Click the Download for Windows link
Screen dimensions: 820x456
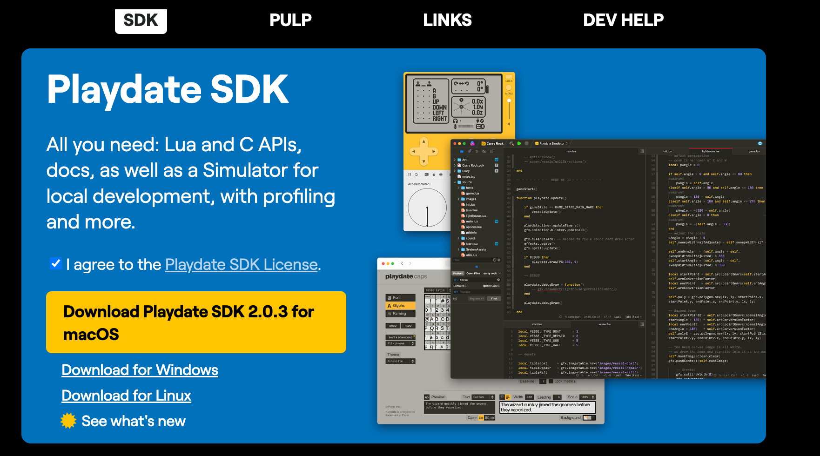140,370
